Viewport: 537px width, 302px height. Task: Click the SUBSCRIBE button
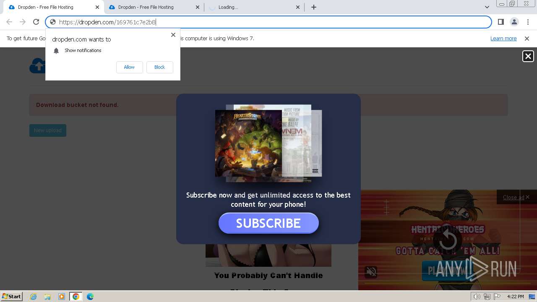click(x=268, y=223)
